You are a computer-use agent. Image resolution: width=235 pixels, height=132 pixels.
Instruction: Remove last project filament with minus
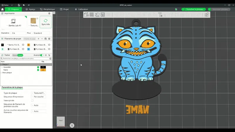pyautogui.click(x=42, y=39)
